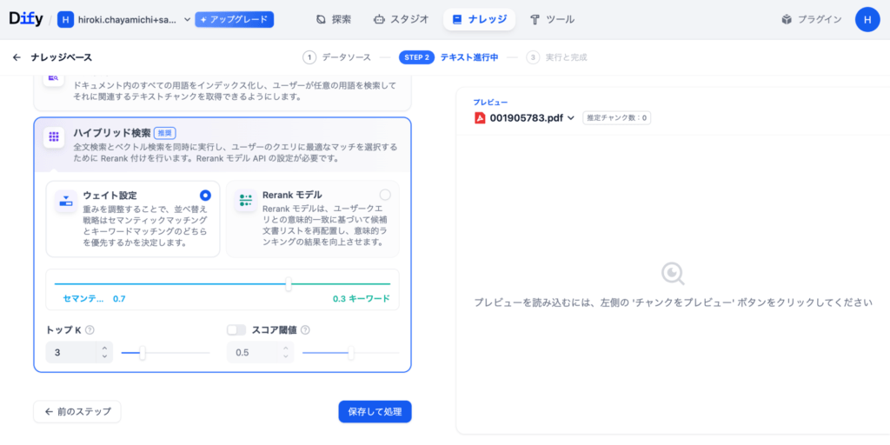Click the help icon next to トップ K
Screen dimensions: 890x445
tap(90, 329)
